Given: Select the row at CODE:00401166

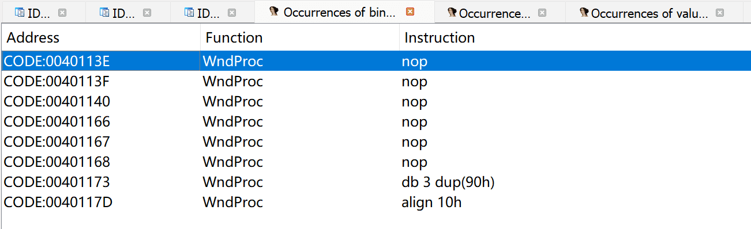Looking at the screenshot, I should [375, 121].
